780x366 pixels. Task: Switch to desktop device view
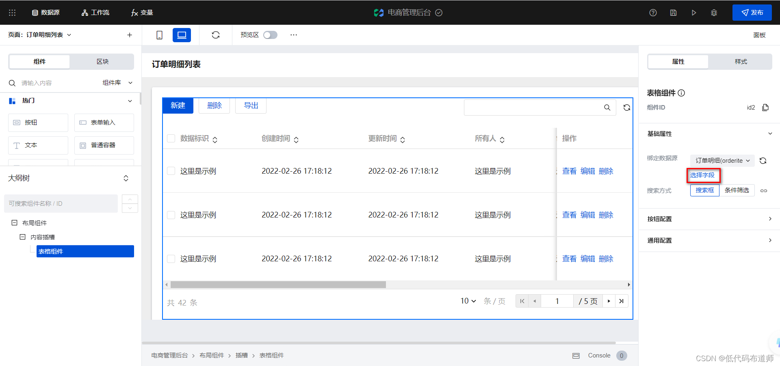click(x=182, y=35)
